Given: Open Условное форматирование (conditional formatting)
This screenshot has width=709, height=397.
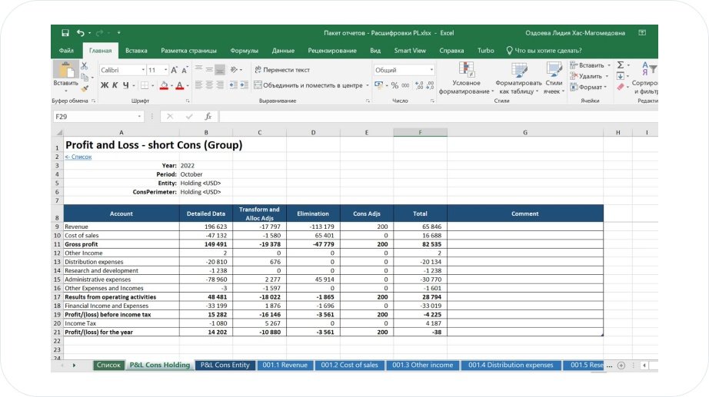Looking at the screenshot, I should (466, 78).
